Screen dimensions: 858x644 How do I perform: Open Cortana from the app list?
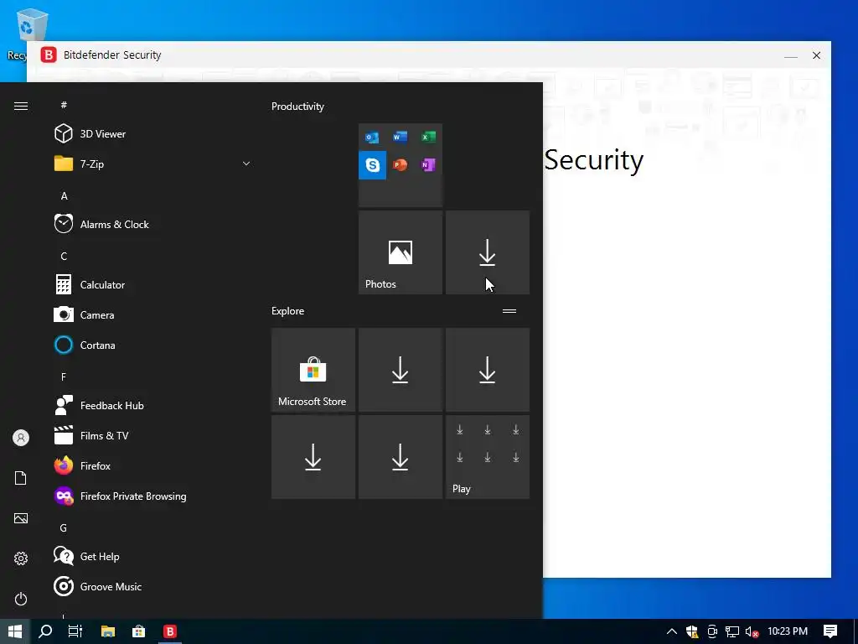(151, 345)
